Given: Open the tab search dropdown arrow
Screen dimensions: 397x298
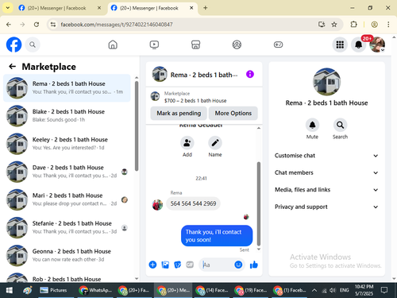Looking at the screenshot, I should click(x=8, y=8).
